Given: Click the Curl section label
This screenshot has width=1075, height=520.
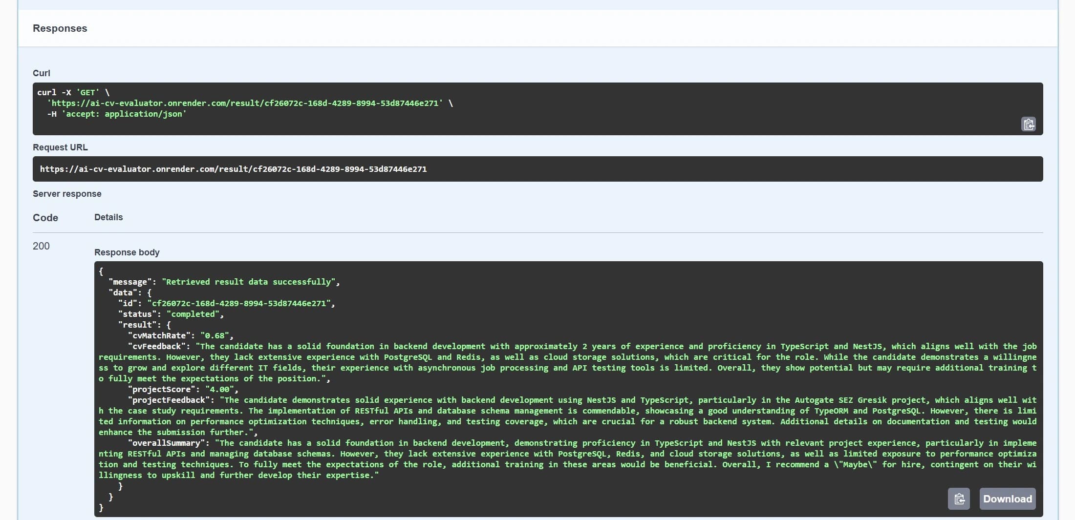Looking at the screenshot, I should (41, 73).
